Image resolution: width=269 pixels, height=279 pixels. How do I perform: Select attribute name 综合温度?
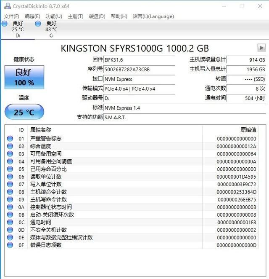(x=41, y=146)
